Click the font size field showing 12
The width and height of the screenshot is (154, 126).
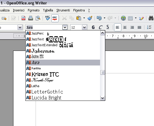[x=76, y=27]
